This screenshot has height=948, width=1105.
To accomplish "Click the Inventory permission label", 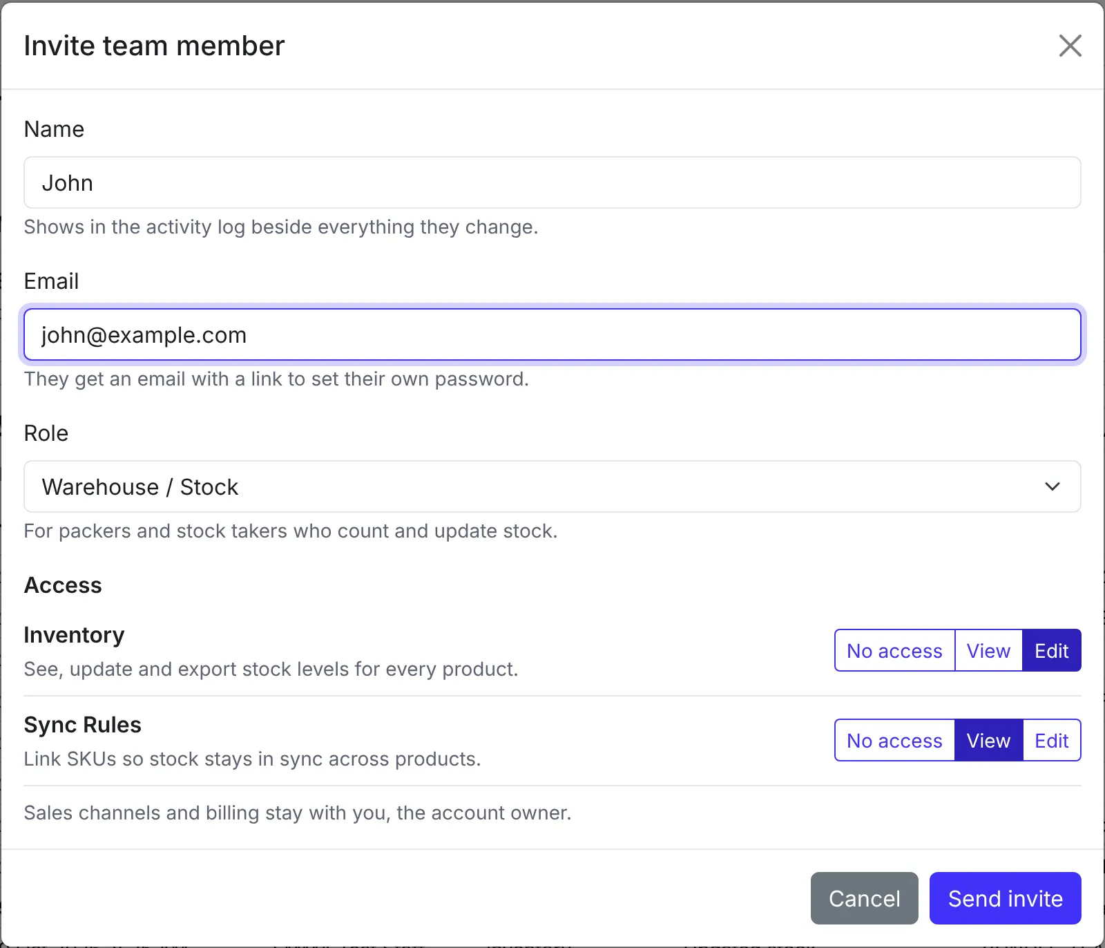I will pos(74,635).
